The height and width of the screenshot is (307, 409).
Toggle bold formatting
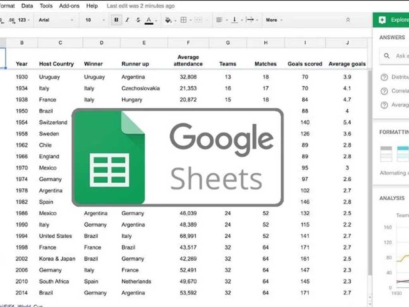[x=116, y=20]
